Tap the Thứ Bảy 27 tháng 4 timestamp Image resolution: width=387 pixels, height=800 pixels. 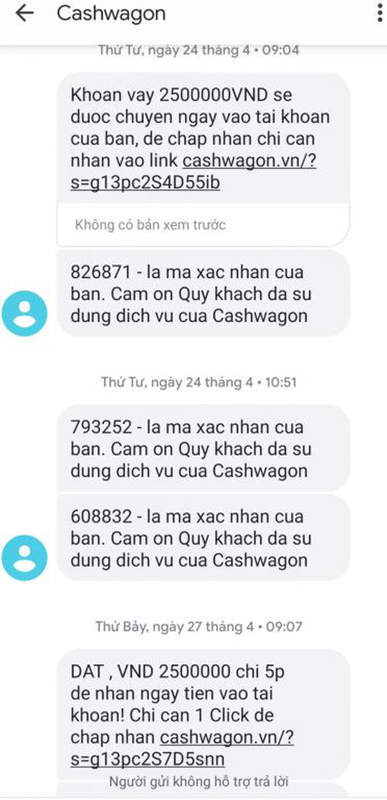pyautogui.click(x=199, y=626)
